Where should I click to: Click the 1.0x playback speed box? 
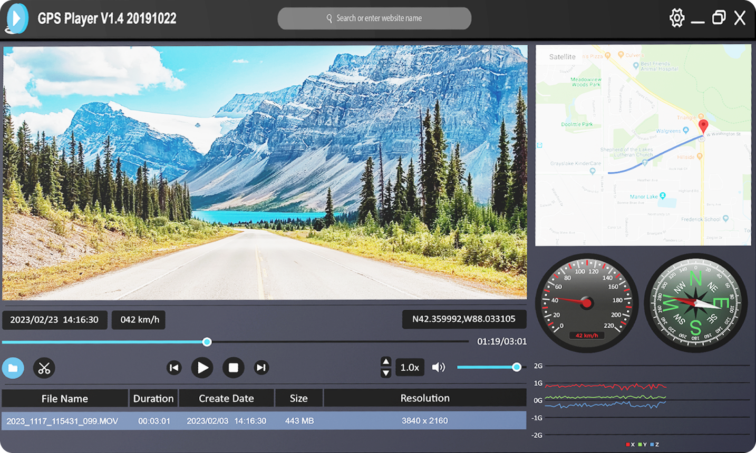[410, 367]
